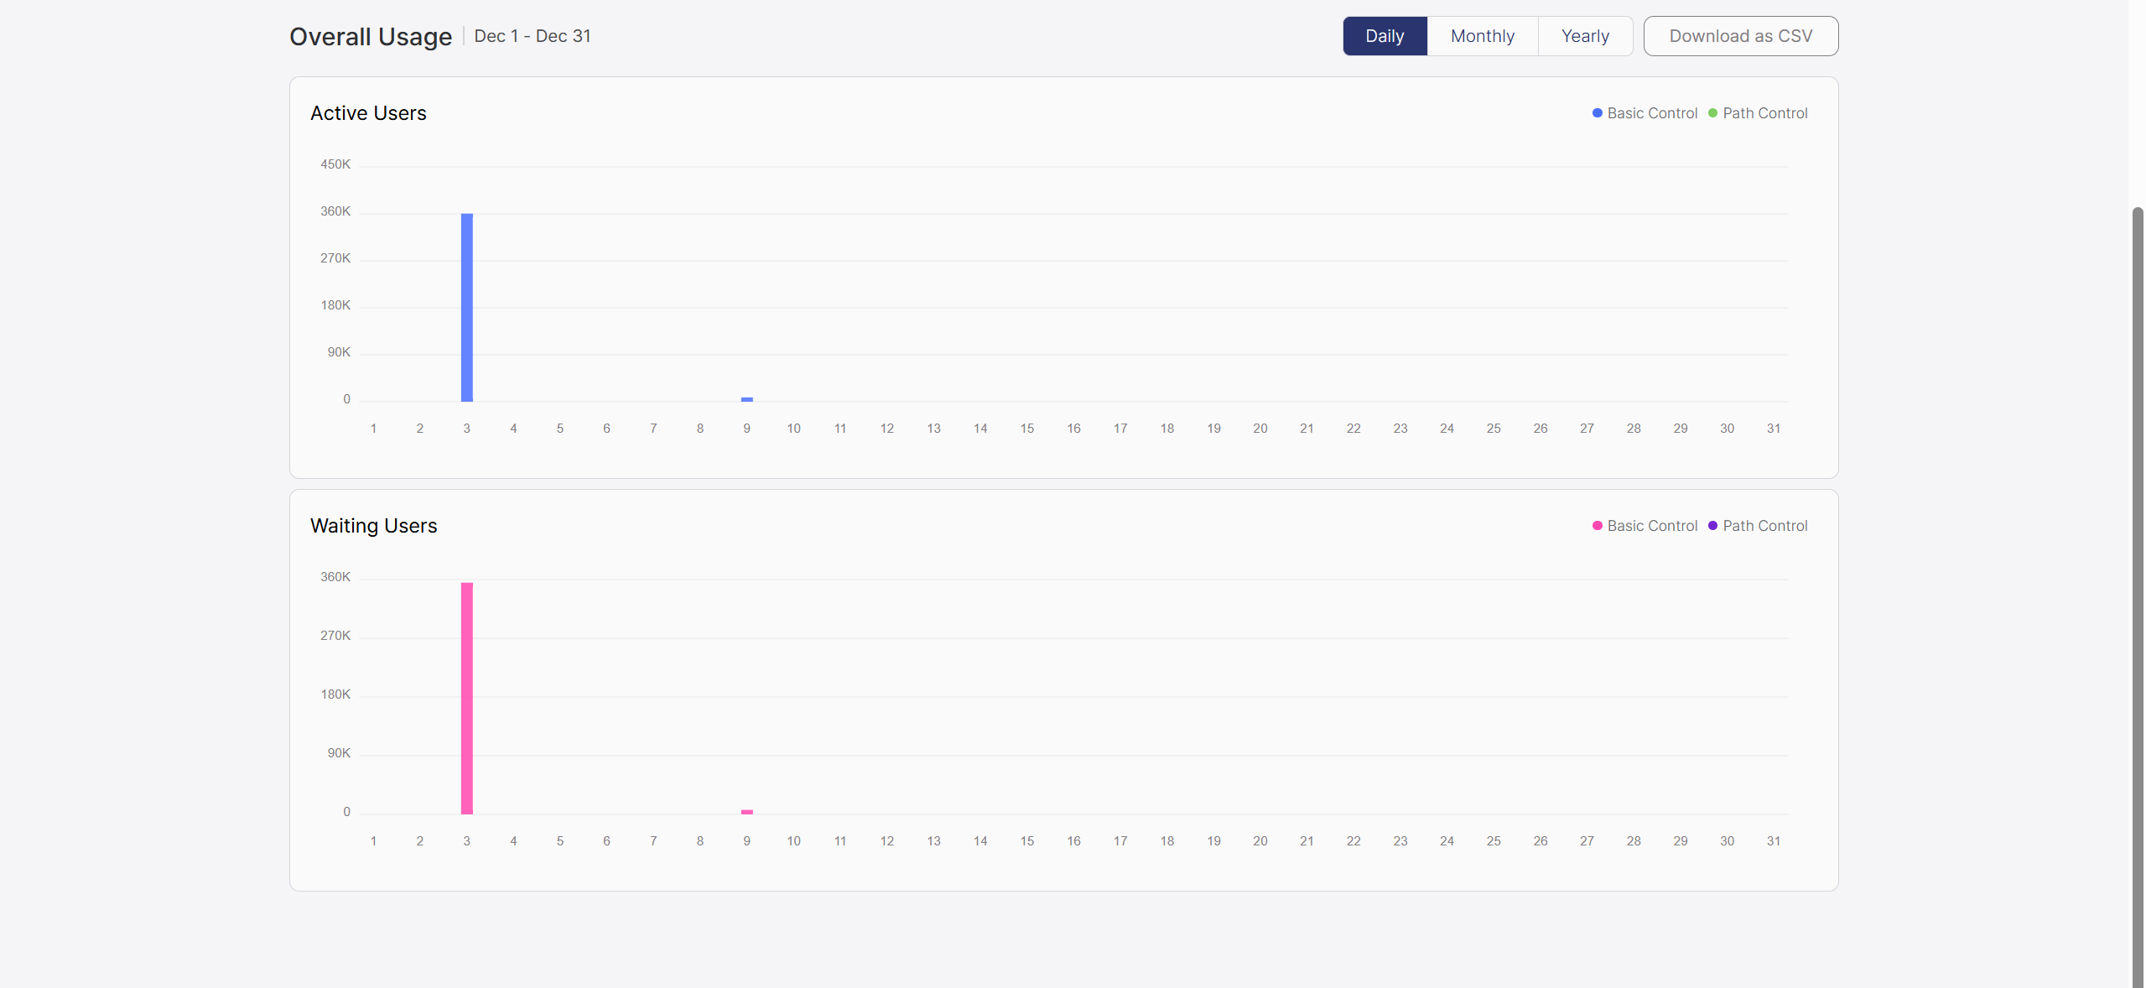Click the small blue bar on day 9
Image resolution: width=2146 pixels, height=988 pixels.
746,399
